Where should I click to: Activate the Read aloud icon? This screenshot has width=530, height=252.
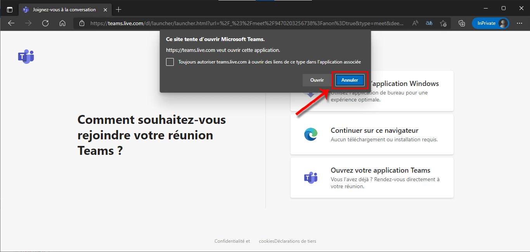[415, 23]
